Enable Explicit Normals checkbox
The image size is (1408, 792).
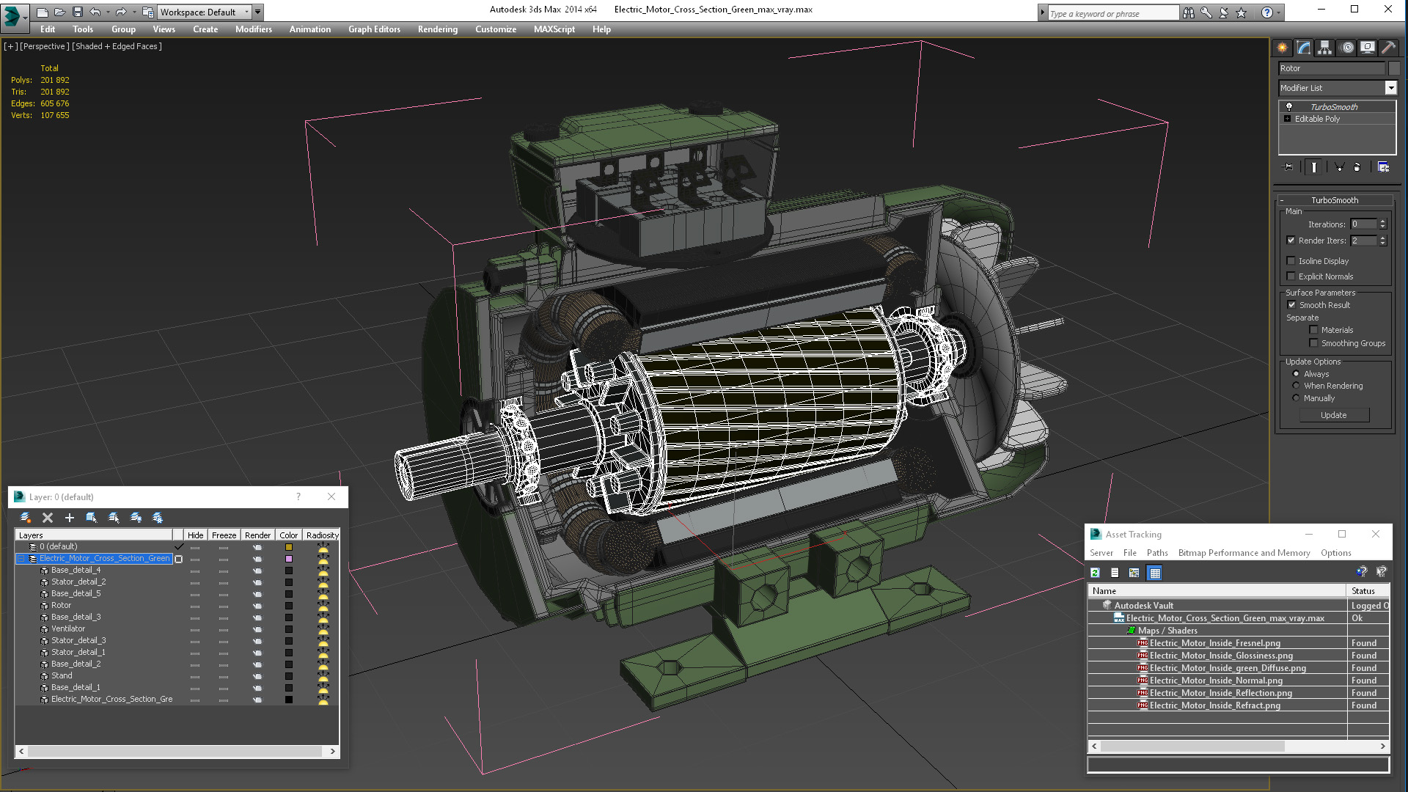click(1291, 276)
